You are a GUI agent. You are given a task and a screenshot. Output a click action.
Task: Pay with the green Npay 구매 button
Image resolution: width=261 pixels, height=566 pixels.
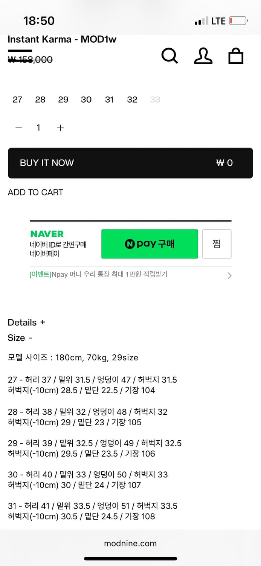point(150,244)
